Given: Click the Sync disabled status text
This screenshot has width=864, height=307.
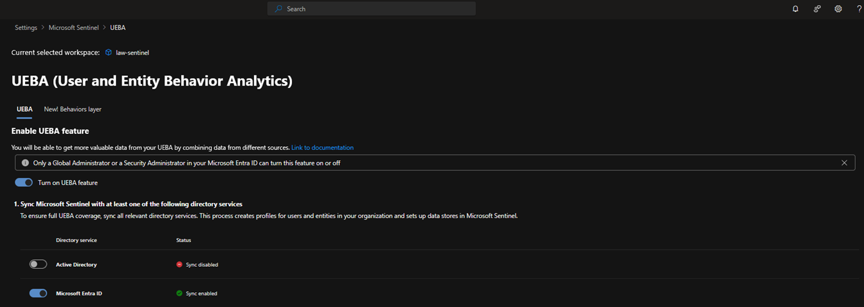Looking at the screenshot, I should tap(202, 264).
